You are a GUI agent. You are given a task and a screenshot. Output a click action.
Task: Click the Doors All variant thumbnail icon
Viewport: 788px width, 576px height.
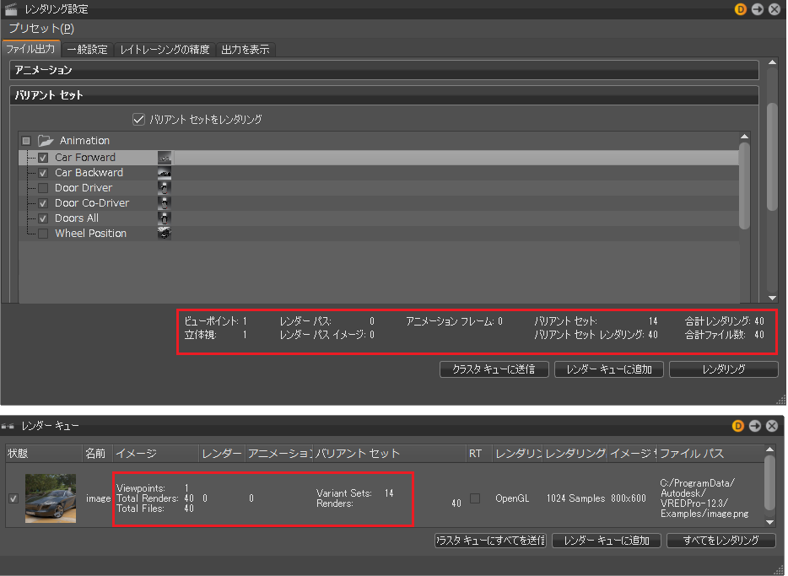point(165,218)
